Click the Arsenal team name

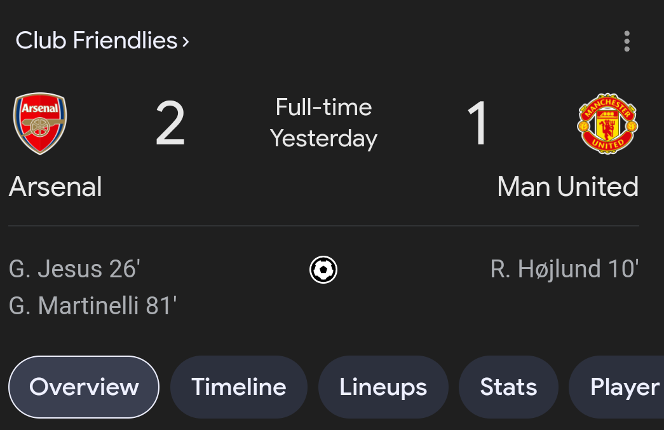point(55,186)
